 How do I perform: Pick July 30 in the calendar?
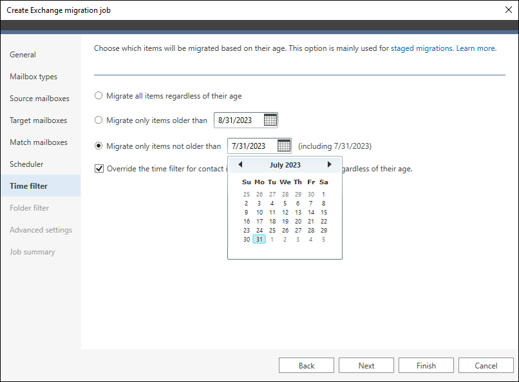(247, 240)
